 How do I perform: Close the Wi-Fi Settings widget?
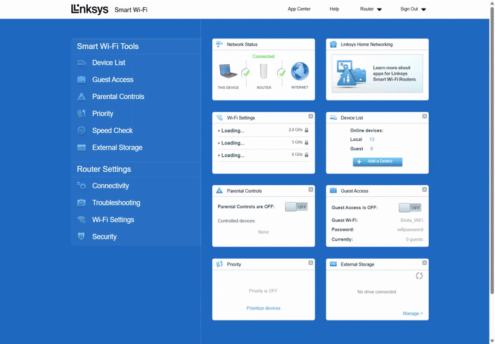click(x=311, y=116)
